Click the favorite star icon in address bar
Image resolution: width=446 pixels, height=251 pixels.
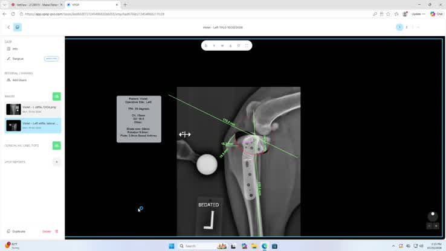388,14
